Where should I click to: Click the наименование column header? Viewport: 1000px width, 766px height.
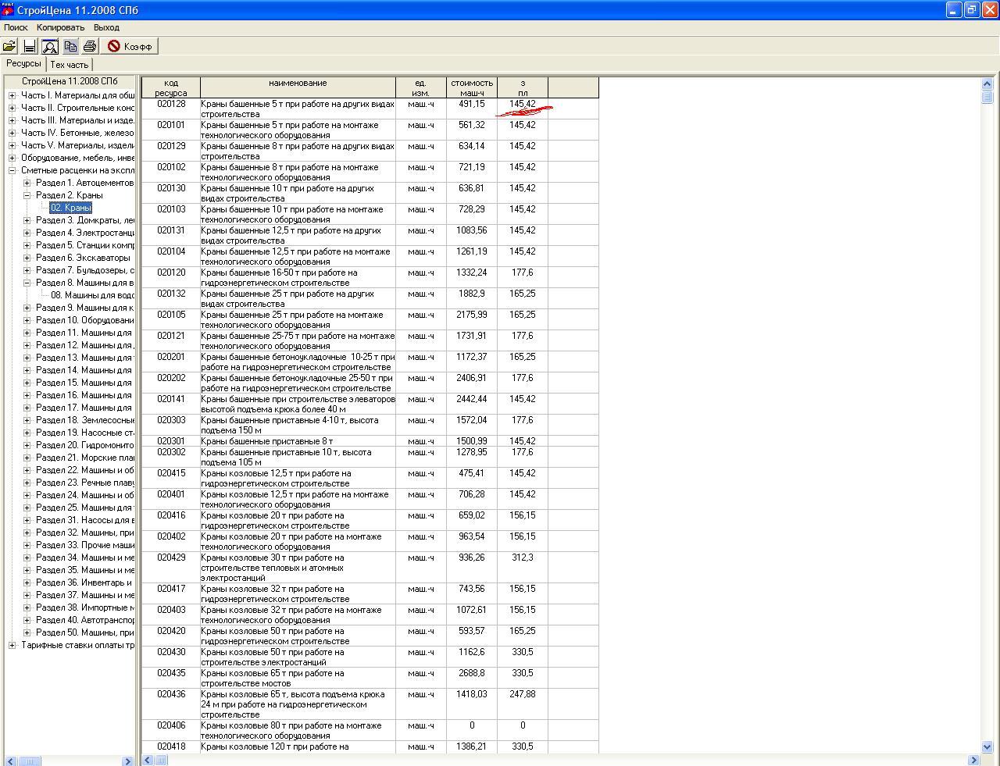pyautogui.click(x=298, y=87)
